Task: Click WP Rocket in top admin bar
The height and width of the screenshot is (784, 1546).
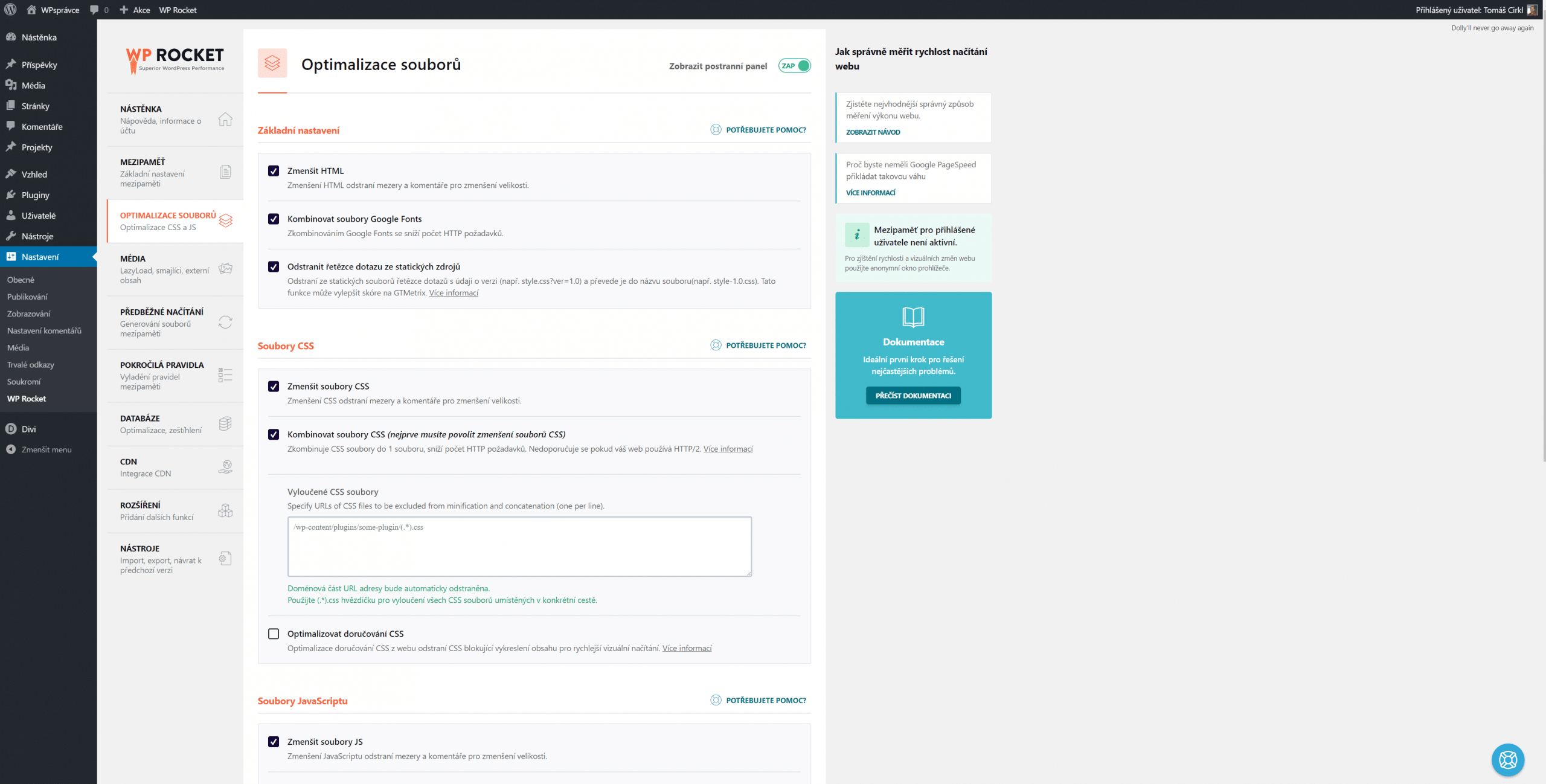Action: click(178, 10)
